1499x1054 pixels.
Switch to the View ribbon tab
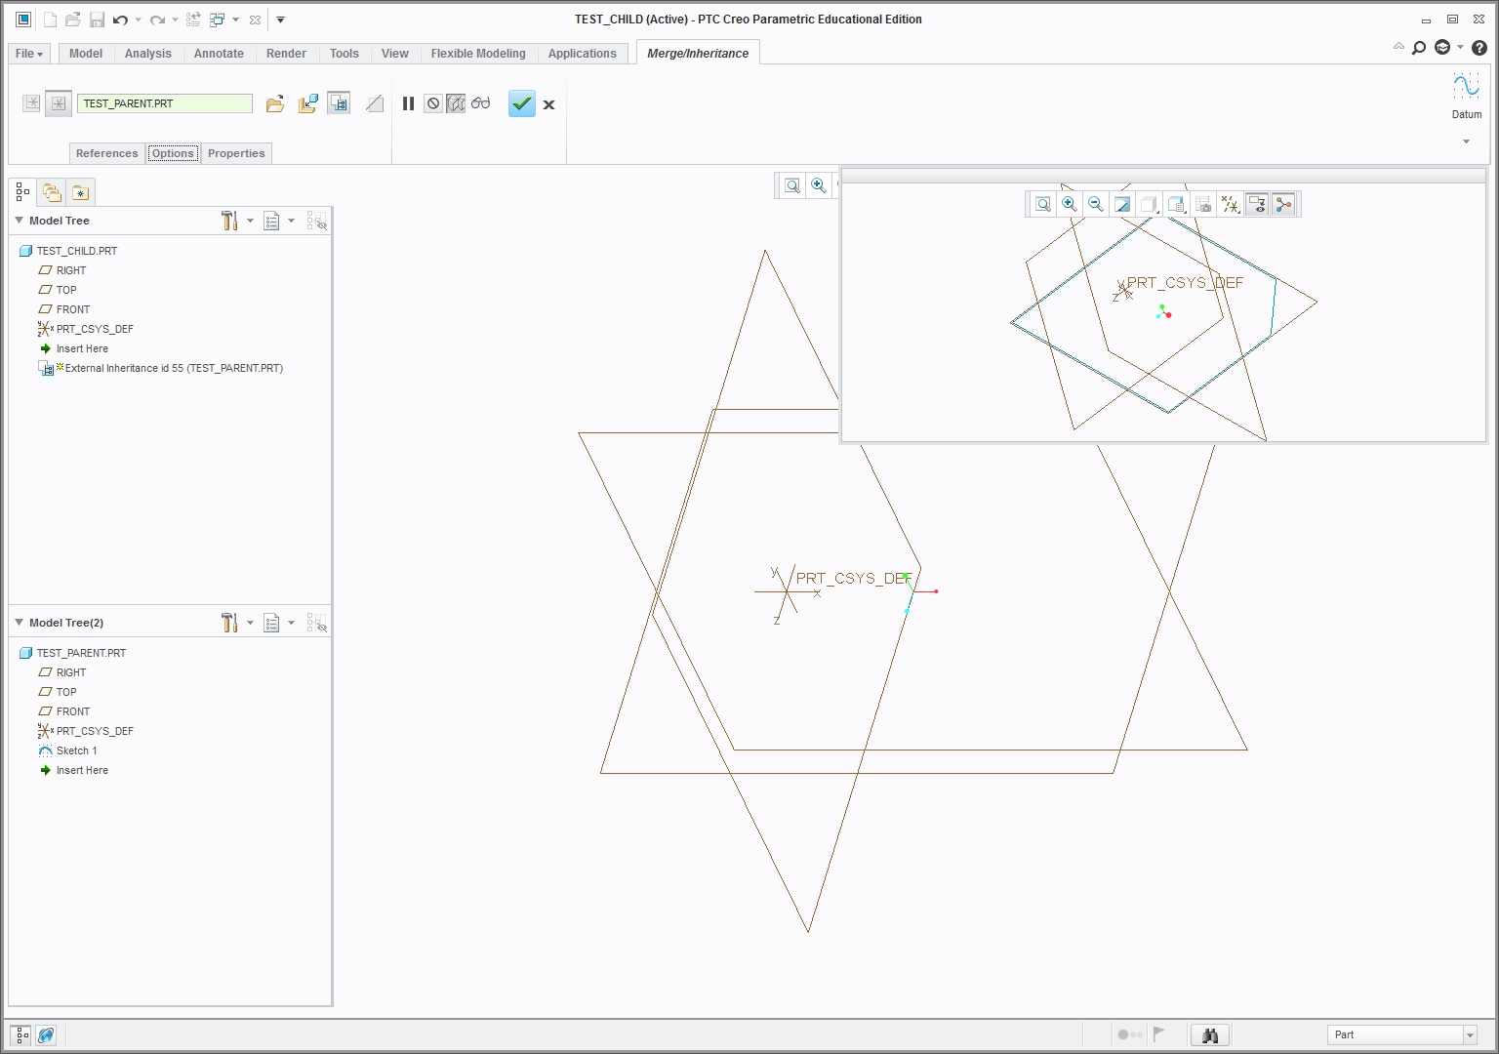tap(395, 54)
